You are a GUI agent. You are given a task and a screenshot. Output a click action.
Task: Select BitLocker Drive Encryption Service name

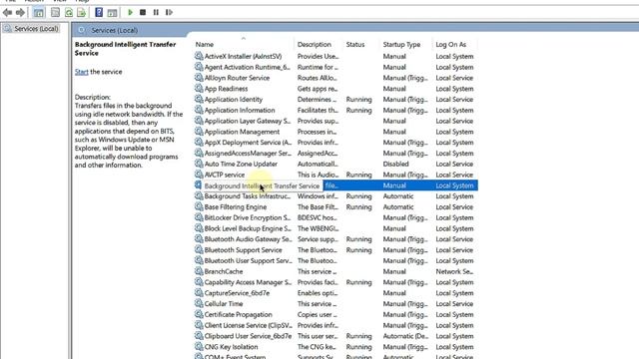tap(248, 217)
